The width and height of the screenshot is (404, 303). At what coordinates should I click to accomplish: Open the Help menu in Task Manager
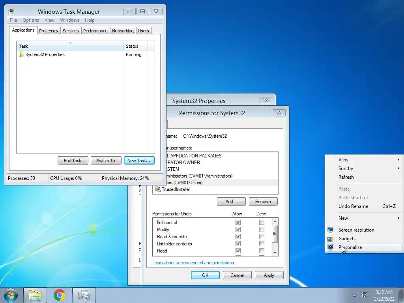point(90,20)
